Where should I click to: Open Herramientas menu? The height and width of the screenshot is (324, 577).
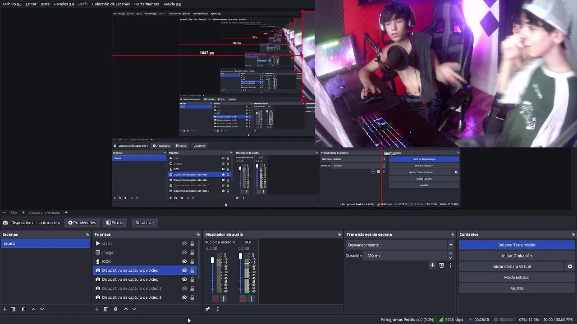pos(147,4)
